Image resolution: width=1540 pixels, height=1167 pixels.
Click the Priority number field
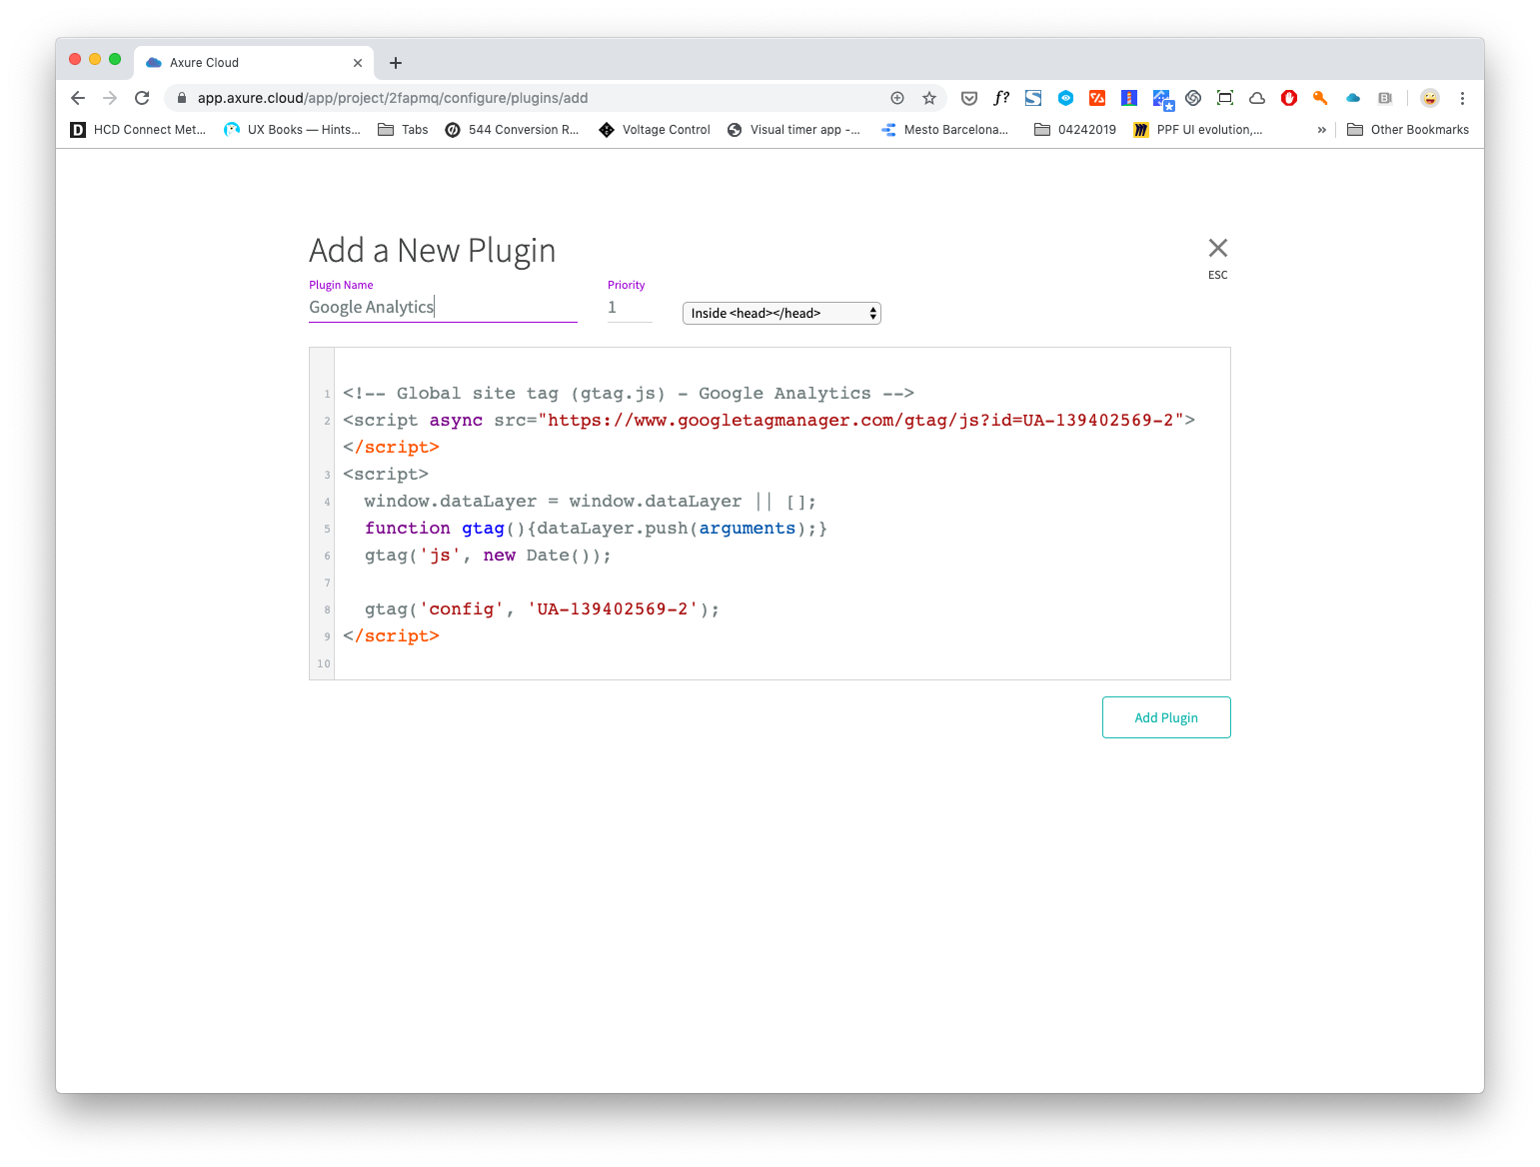click(x=630, y=308)
